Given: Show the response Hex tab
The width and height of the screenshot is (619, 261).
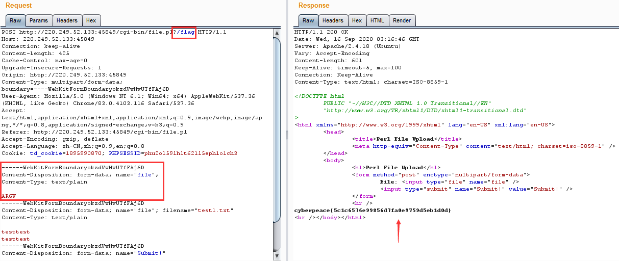Looking at the screenshot, I should coord(357,20).
